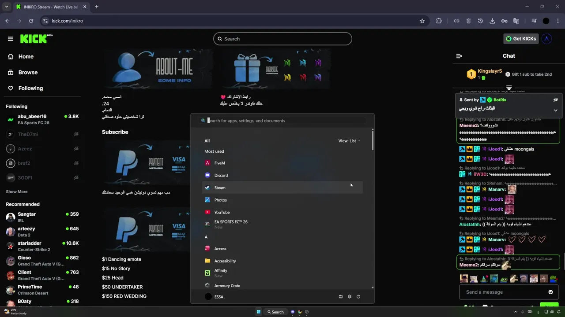This screenshot has width=565, height=317.
Task: Open Photos from the Start menu
Action: click(x=282, y=200)
